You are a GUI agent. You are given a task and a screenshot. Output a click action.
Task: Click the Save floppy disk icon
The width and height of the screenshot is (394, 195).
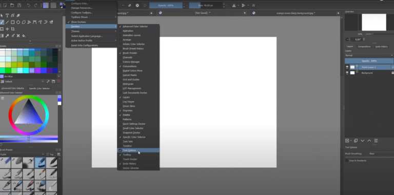pyautogui.click(x=19, y=5)
